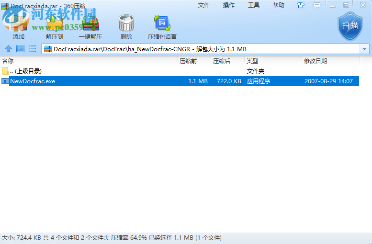Click the 2007-08-29 14:07 date cell
The image size is (372, 244).
tap(328, 81)
